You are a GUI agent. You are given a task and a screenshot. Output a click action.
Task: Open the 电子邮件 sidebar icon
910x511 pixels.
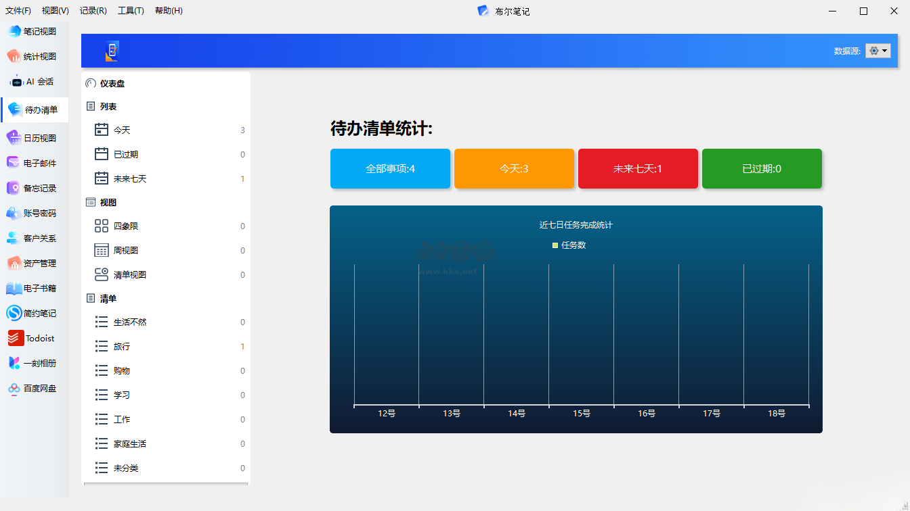point(14,163)
